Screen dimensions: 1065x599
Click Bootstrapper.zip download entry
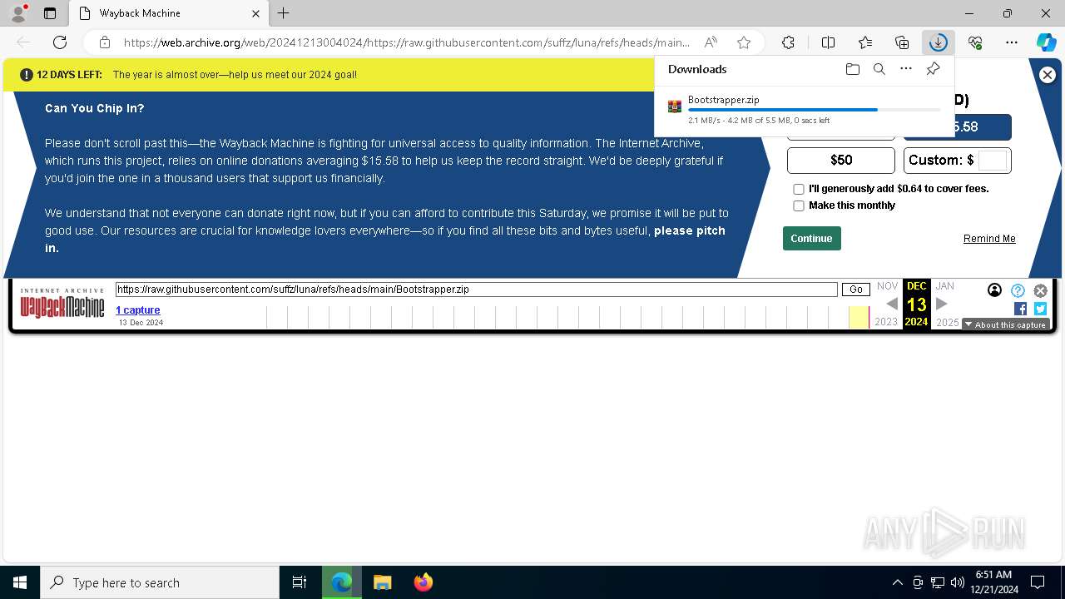pyautogui.click(x=805, y=109)
